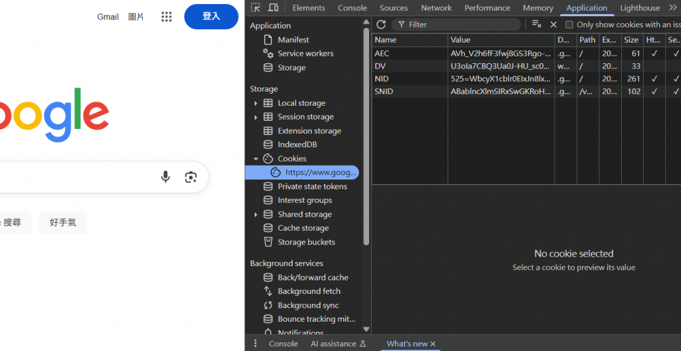Select Storage under the Application section
Viewport: 681px width, 351px height.
pyautogui.click(x=285, y=67)
